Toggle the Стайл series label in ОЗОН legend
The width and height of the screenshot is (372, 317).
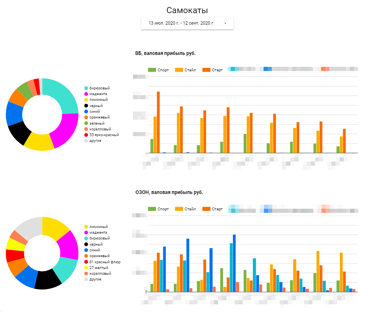(190, 209)
